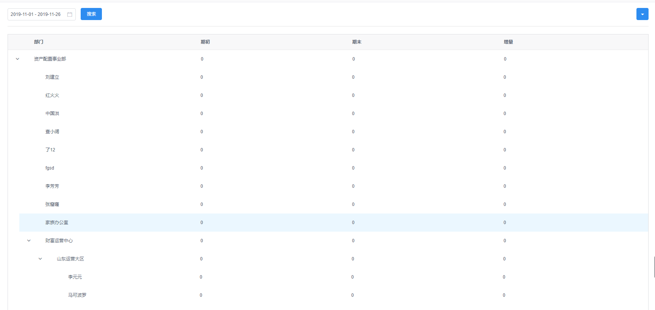Click 增量 value for 财富运营中心
This screenshot has height=310, width=655.
pos(505,241)
